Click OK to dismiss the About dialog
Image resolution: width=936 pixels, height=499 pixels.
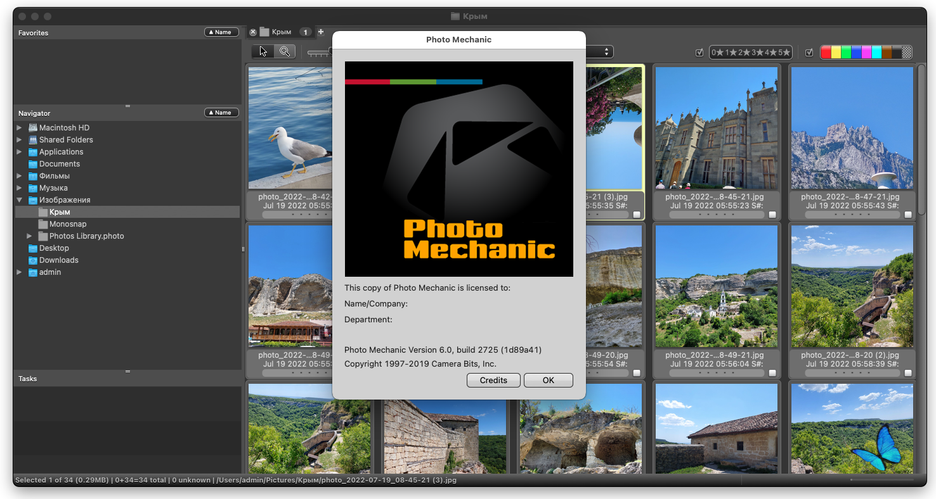click(549, 380)
